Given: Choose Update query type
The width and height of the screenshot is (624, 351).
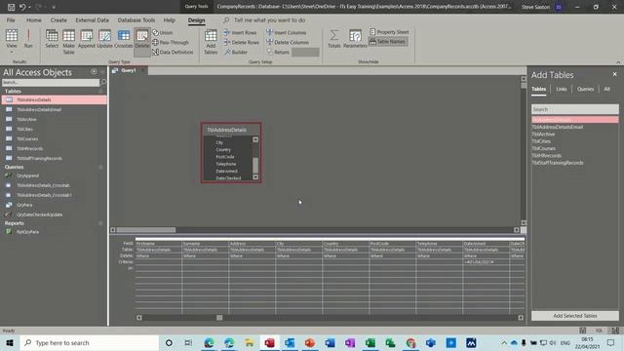Looking at the screenshot, I should pyautogui.click(x=104, y=39).
